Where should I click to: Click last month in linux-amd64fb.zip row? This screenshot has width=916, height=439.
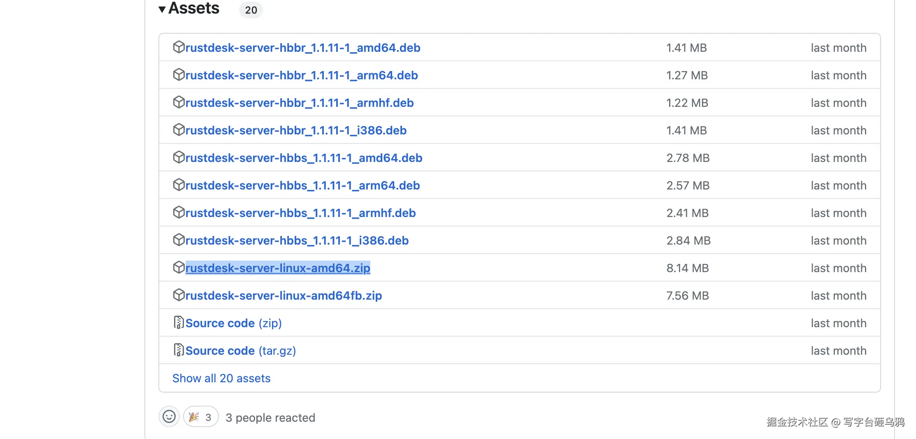[839, 296]
